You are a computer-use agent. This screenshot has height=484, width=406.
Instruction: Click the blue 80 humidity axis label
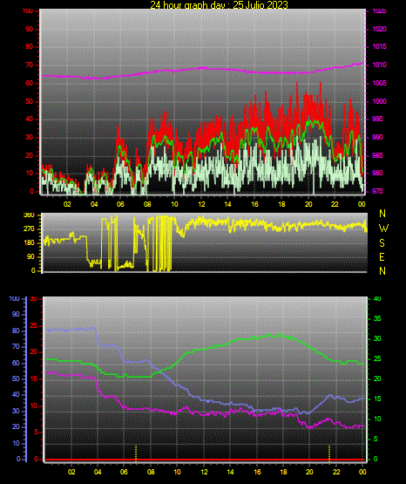(16, 331)
